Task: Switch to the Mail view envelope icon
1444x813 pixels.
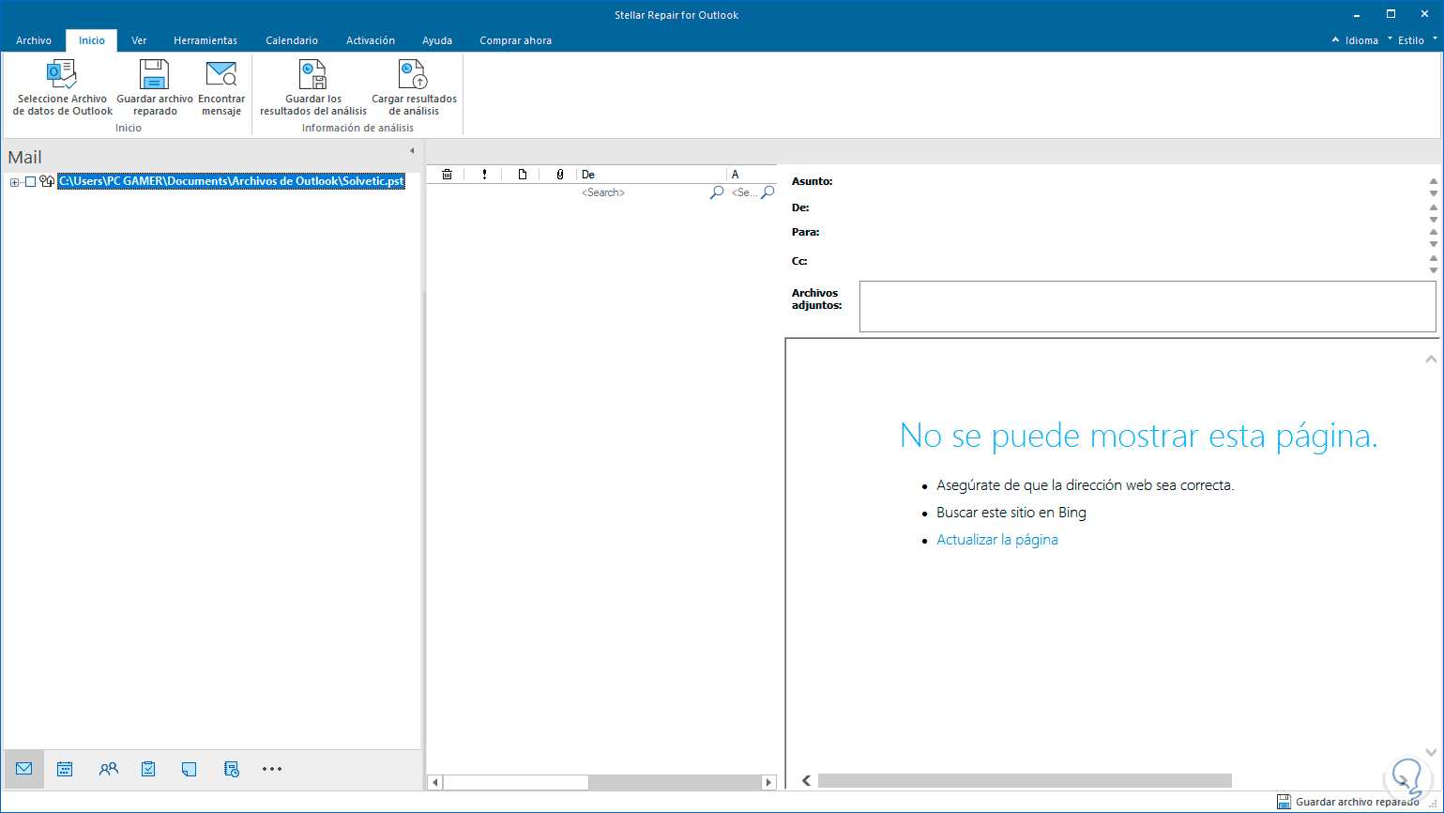Action: pos(24,769)
